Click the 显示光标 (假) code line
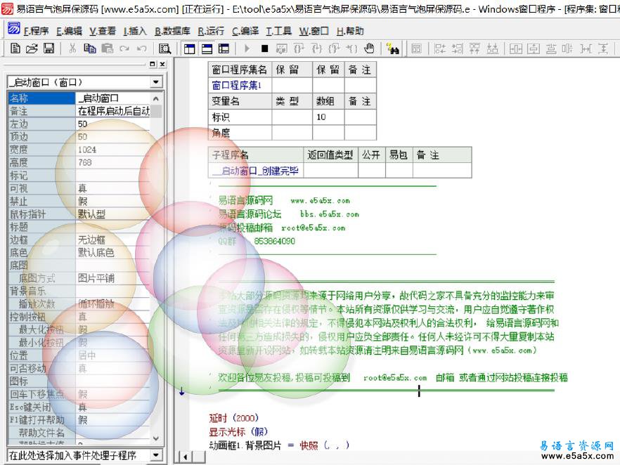 pos(238,431)
